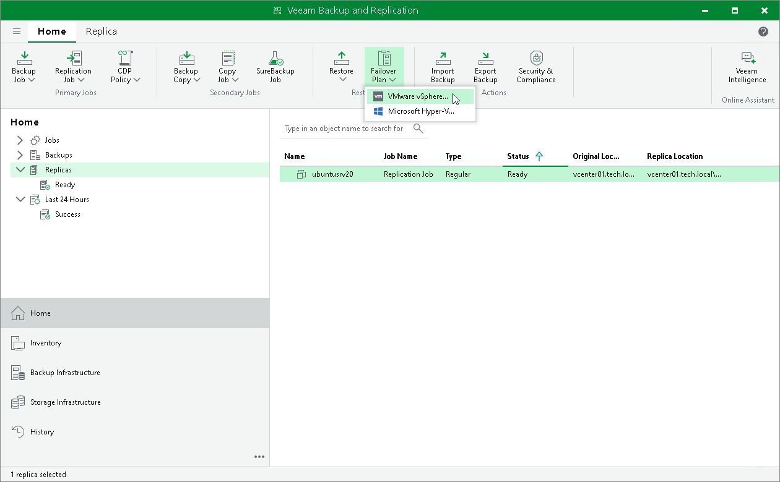Go to the History view
The image size is (780, 482).
pyautogui.click(x=135, y=432)
